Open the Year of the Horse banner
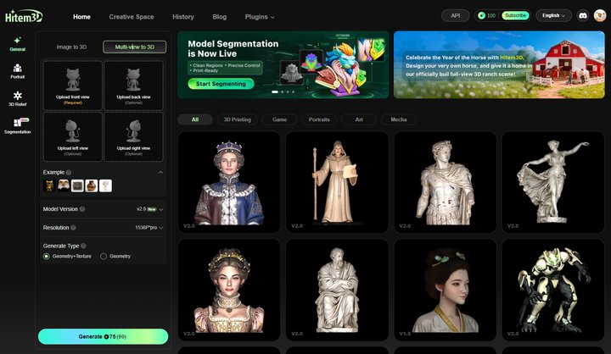611x354 pixels. (499, 64)
